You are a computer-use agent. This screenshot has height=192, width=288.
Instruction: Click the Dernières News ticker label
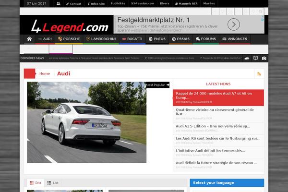tap(32, 58)
